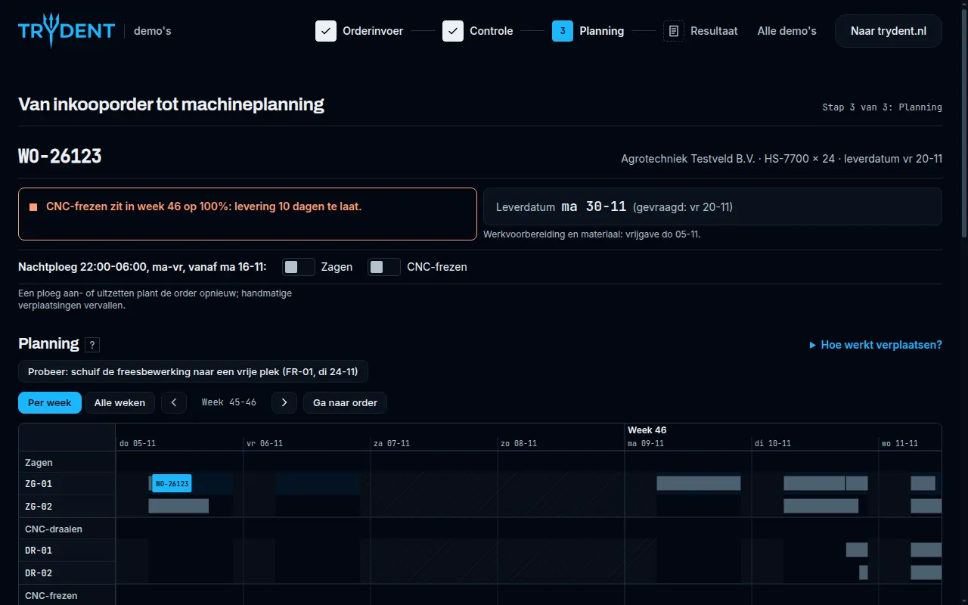Click the 'Week 46' header

(x=647, y=430)
